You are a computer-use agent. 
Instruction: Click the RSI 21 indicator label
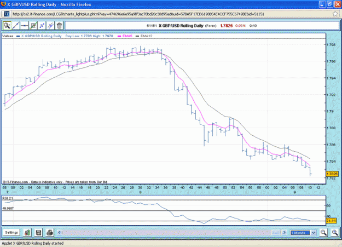pos(8,198)
